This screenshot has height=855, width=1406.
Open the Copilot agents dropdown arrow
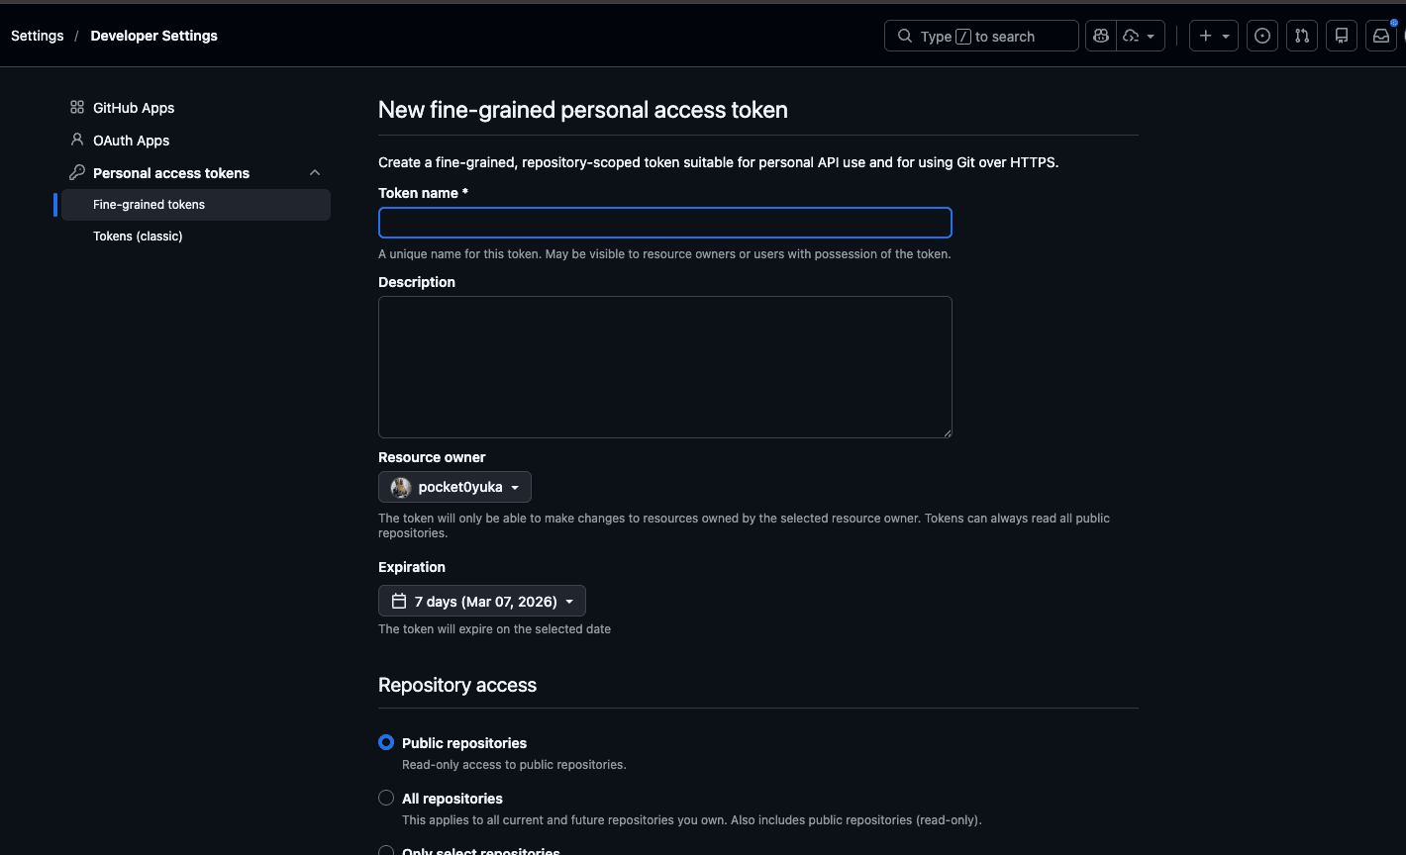tap(1150, 36)
